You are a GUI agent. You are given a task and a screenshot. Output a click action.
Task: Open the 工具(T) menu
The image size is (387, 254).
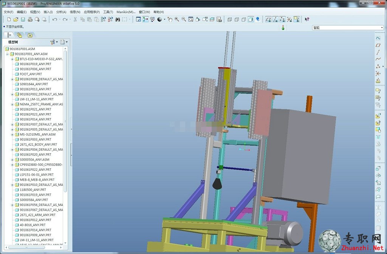pyautogui.click(x=108, y=12)
